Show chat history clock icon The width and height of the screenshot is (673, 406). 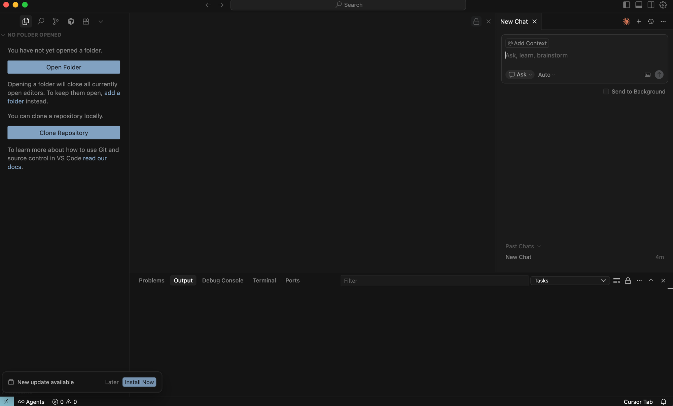coord(651,22)
